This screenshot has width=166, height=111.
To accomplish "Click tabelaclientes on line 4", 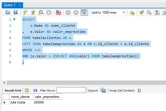I will click(x=47, y=38).
